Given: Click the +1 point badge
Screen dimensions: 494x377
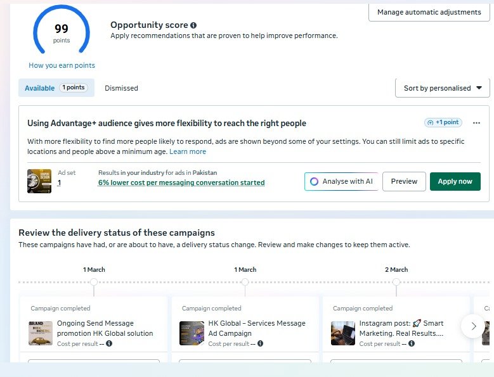Looking at the screenshot, I should tap(443, 122).
